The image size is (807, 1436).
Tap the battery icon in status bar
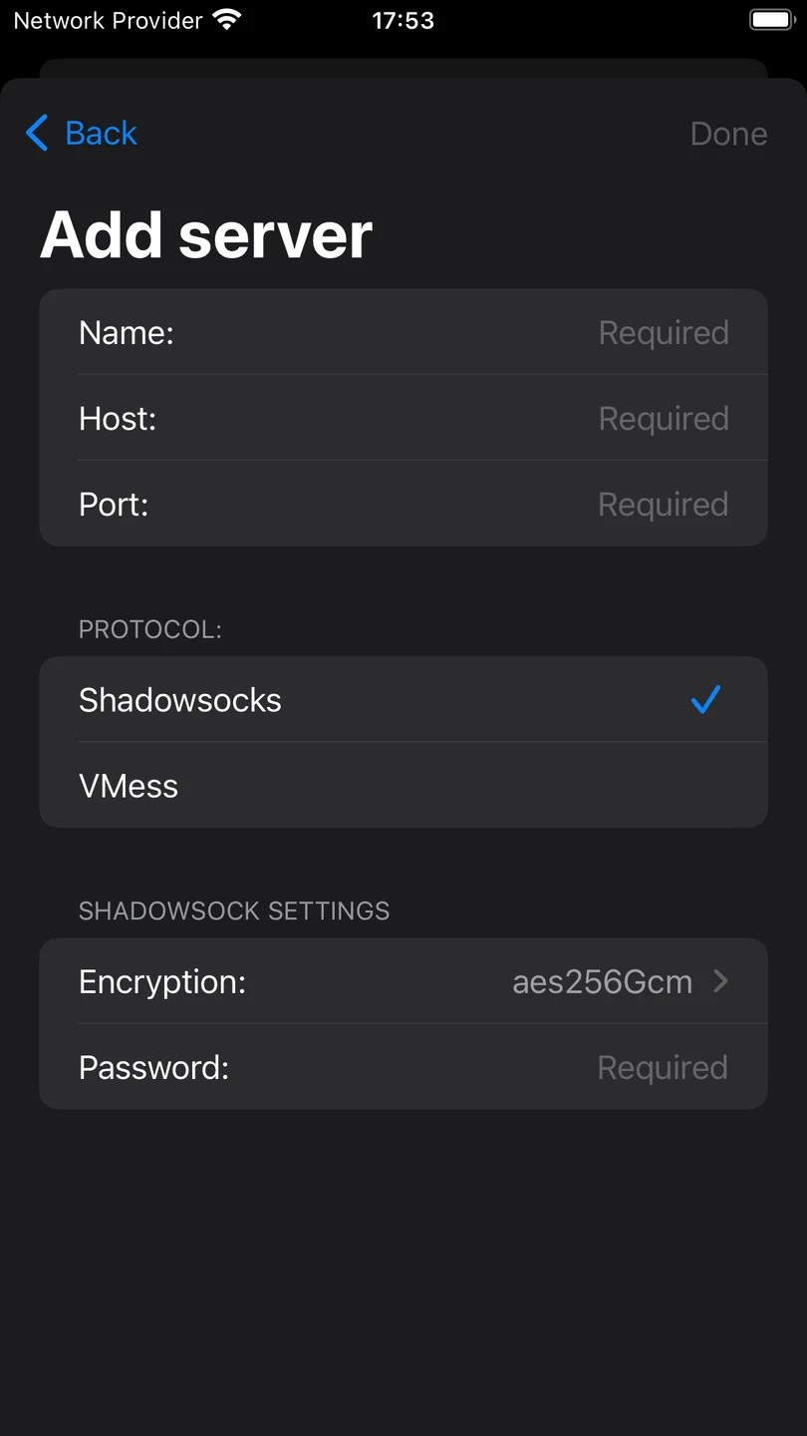coord(772,19)
